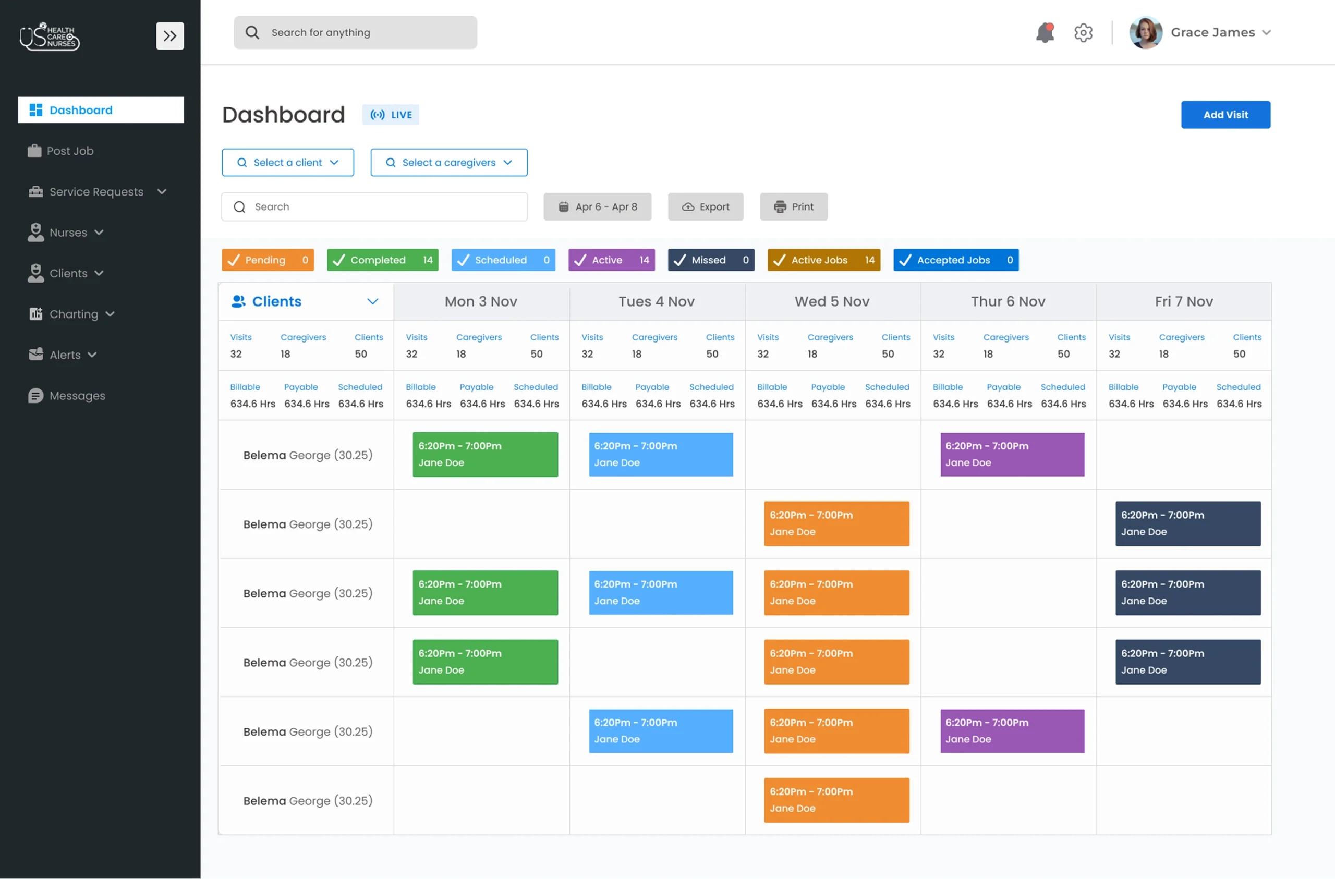Toggle the Pending status filter

(268, 260)
